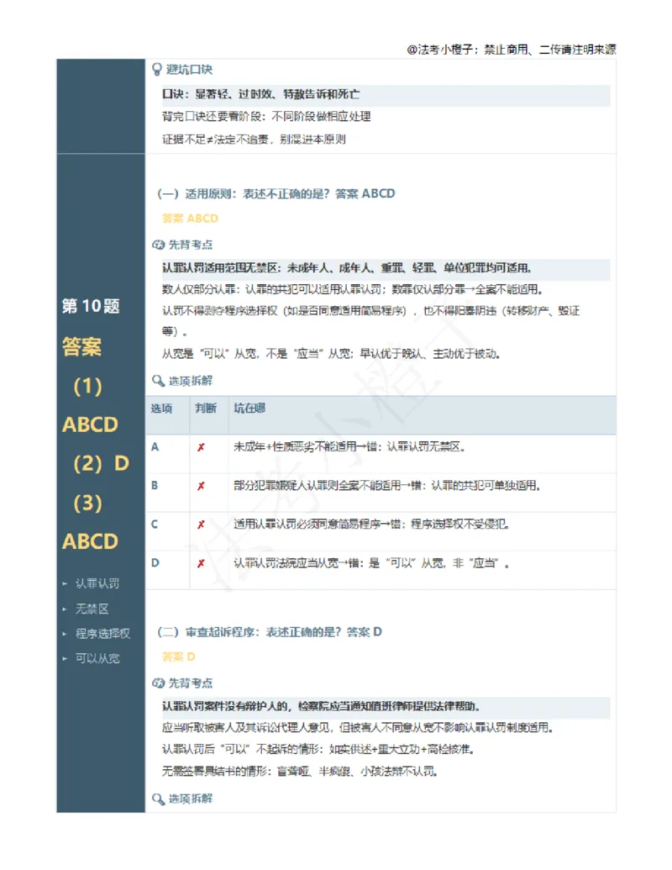The image size is (672, 870).
Task: Click the line 无需签署具结书的情形
Action: pyautogui.click(x=299, y=772)
